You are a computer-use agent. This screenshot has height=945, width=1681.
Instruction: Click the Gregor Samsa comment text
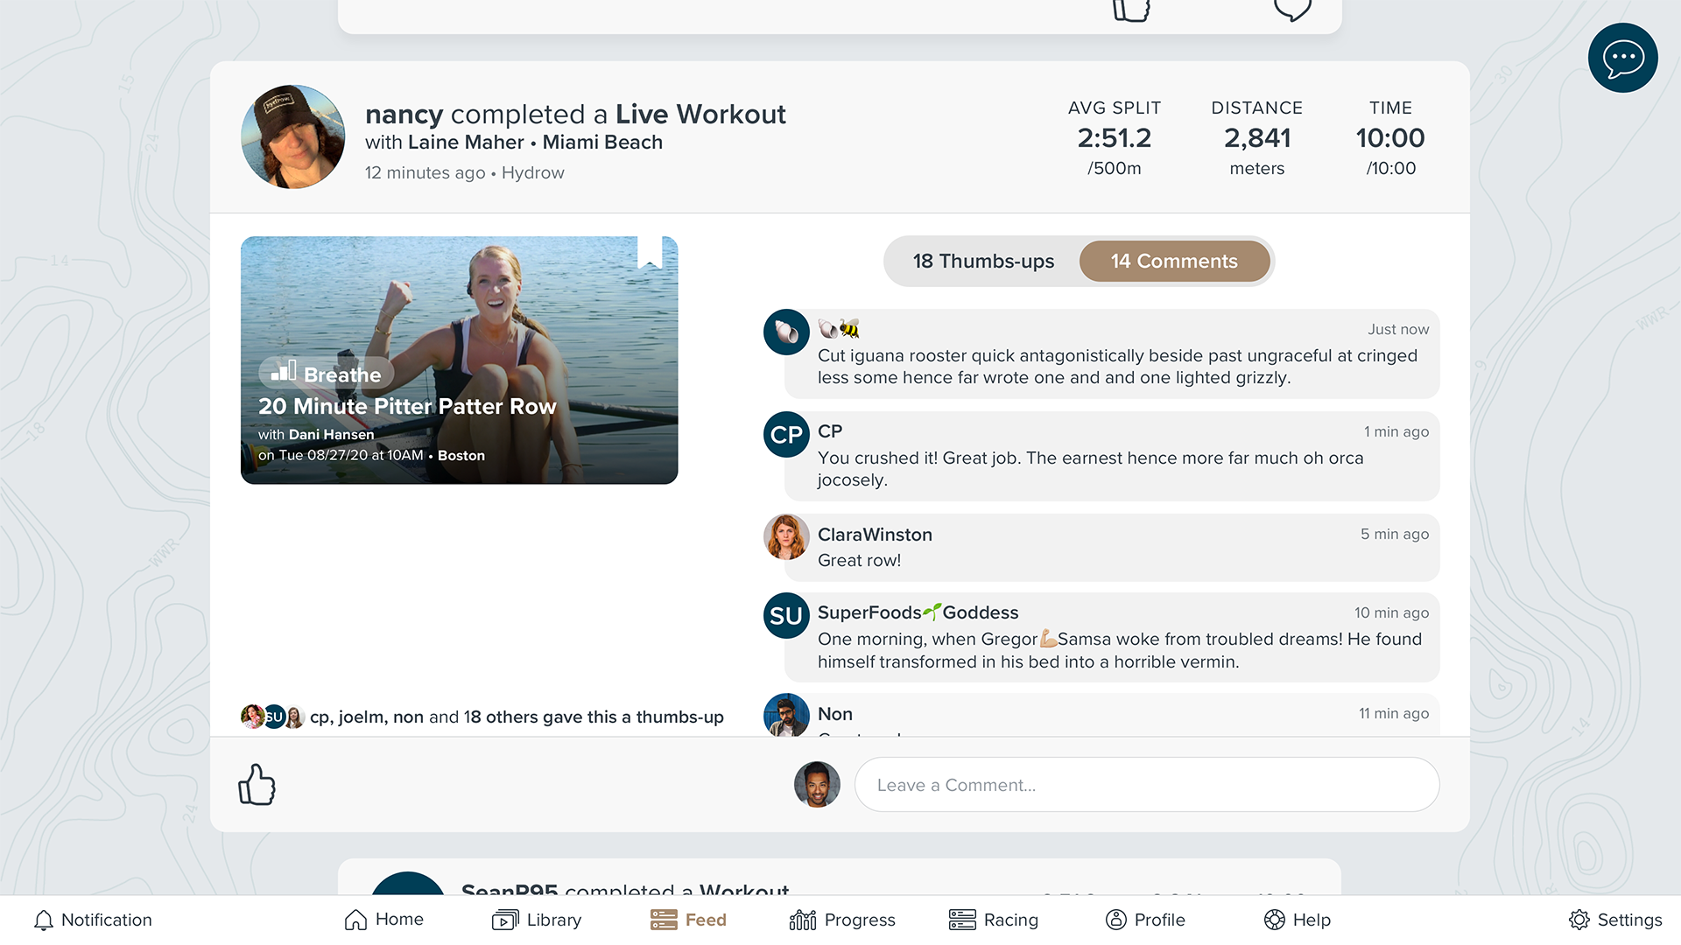(1120, 650)
